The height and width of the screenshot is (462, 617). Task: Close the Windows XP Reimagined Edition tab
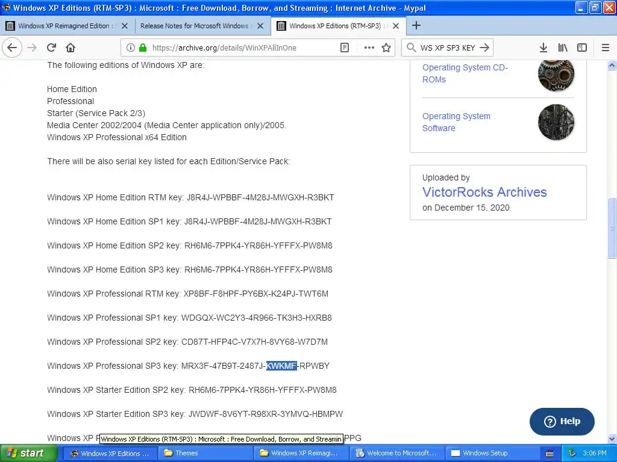125,26
